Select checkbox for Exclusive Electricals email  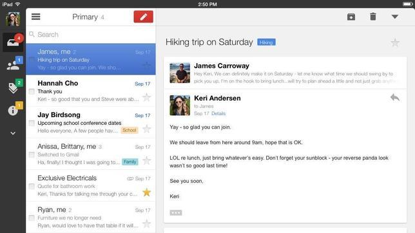[x=32, y=186]
